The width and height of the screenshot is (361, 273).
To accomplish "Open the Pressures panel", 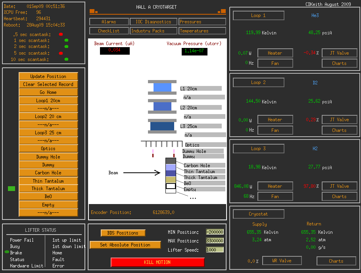I will pos(202,22).
